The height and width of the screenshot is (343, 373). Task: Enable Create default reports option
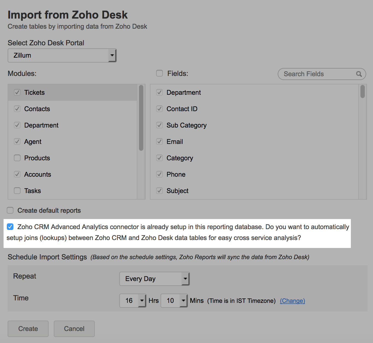[10, 211]
